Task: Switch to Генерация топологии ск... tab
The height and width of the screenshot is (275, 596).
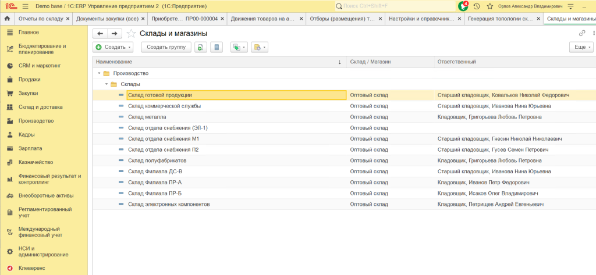Action: tap(499, 18)
